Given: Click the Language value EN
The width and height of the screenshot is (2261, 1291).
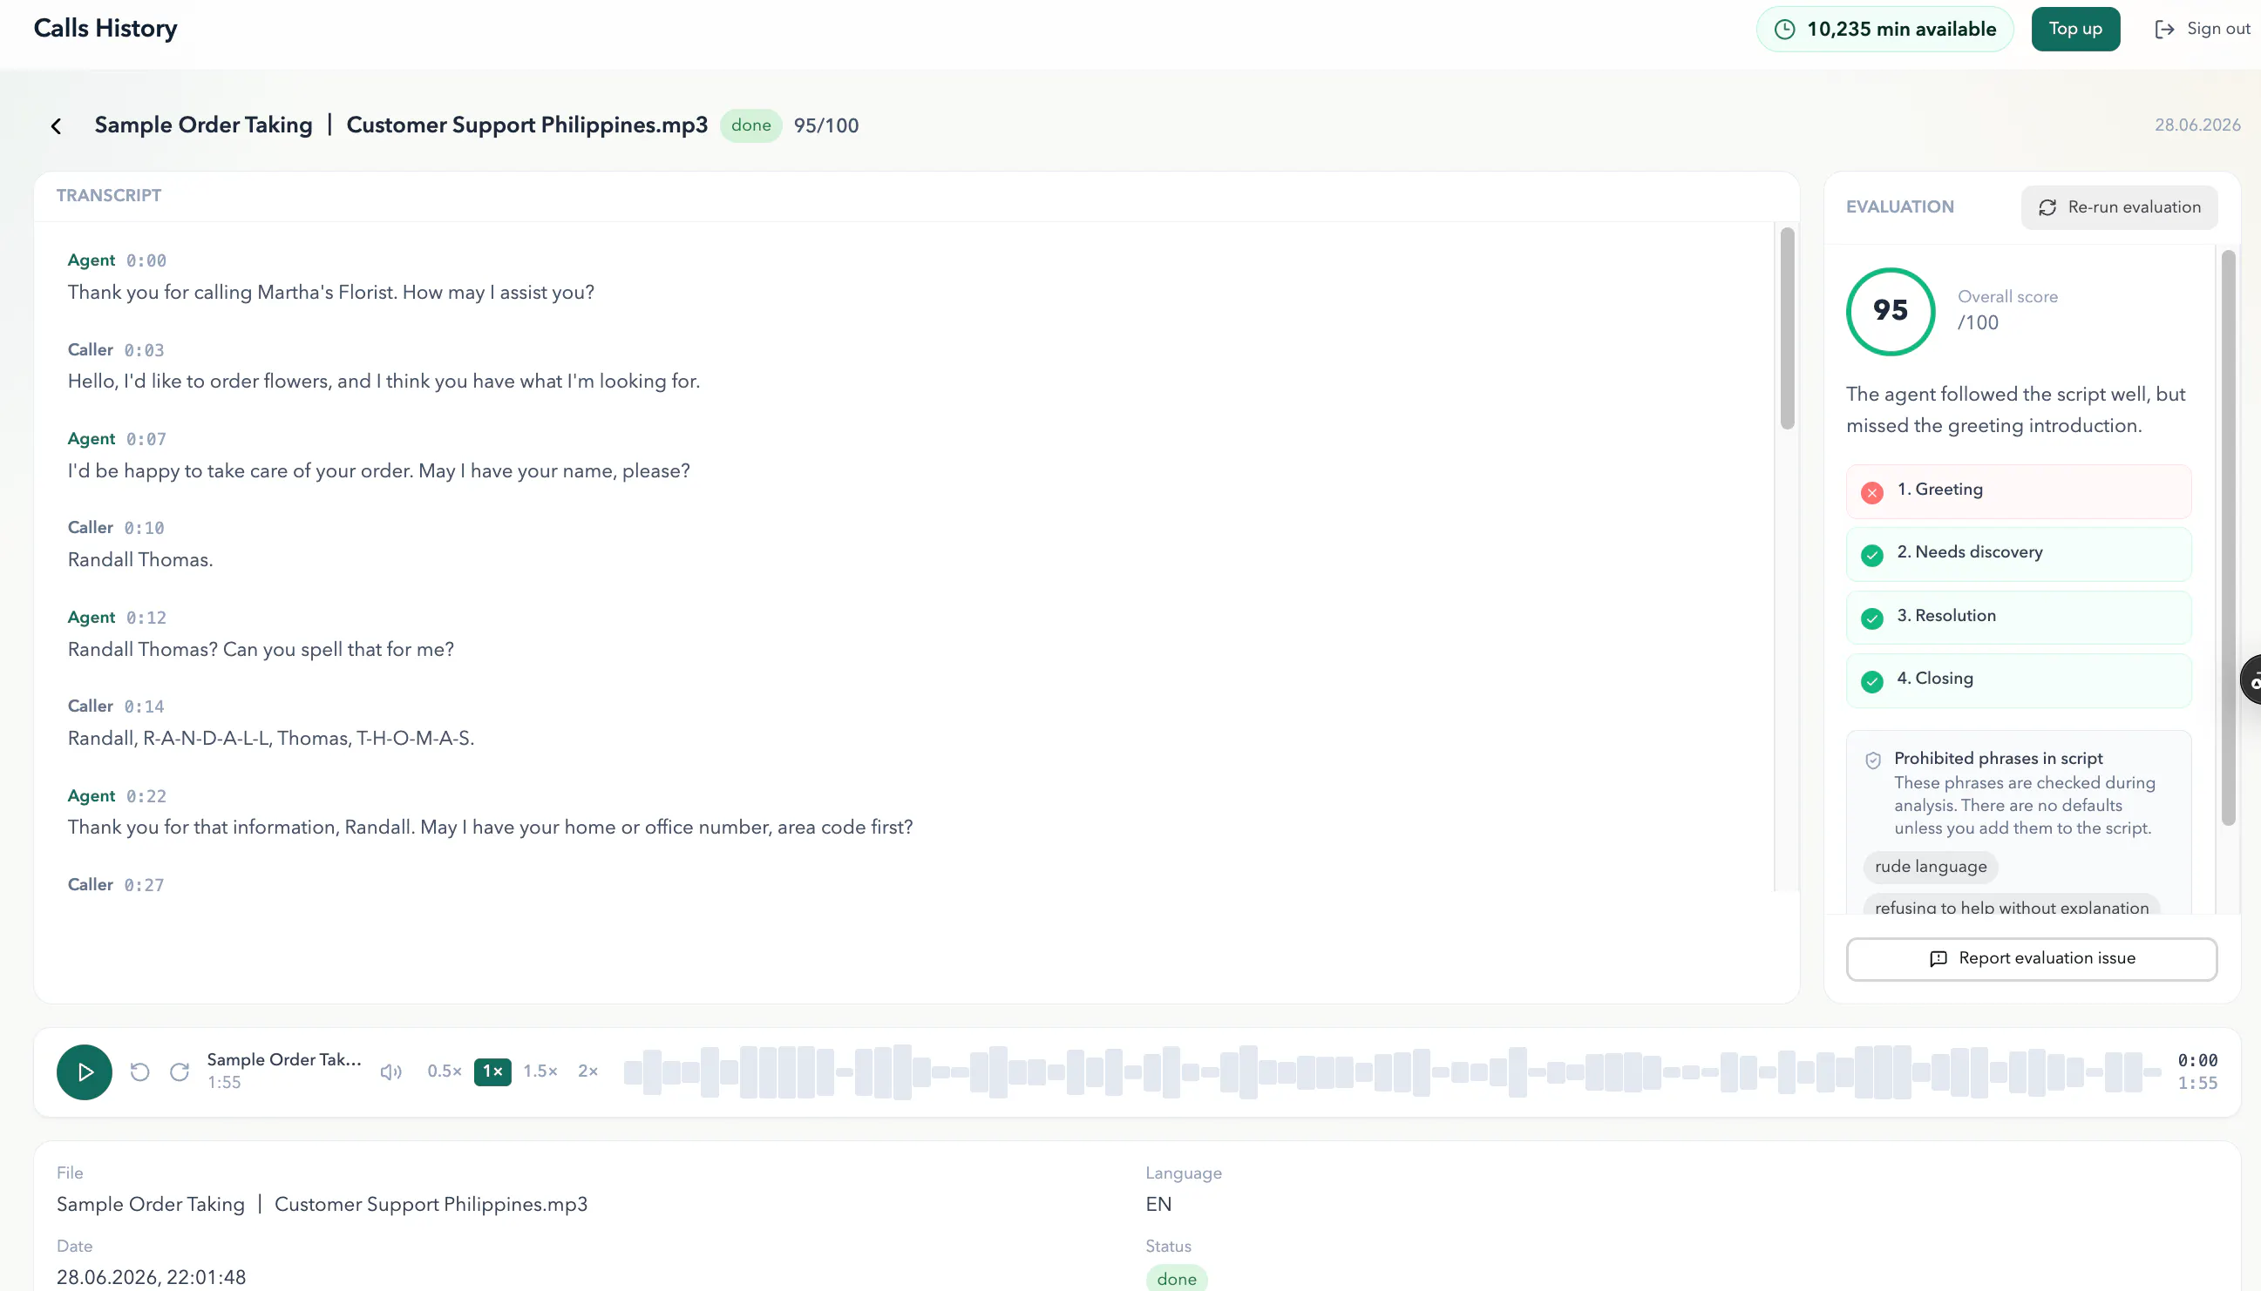Looking at the screenshot, I should pyautogui.click(x=1158, y=1204).
